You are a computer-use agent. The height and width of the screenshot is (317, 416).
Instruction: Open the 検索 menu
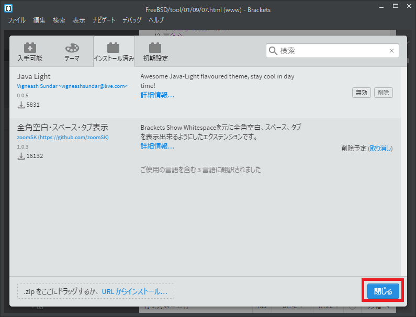59,20
